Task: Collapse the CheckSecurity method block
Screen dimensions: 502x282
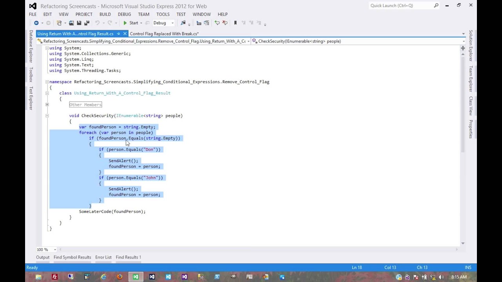Action: pyautogui.click(x=47, y=116)
